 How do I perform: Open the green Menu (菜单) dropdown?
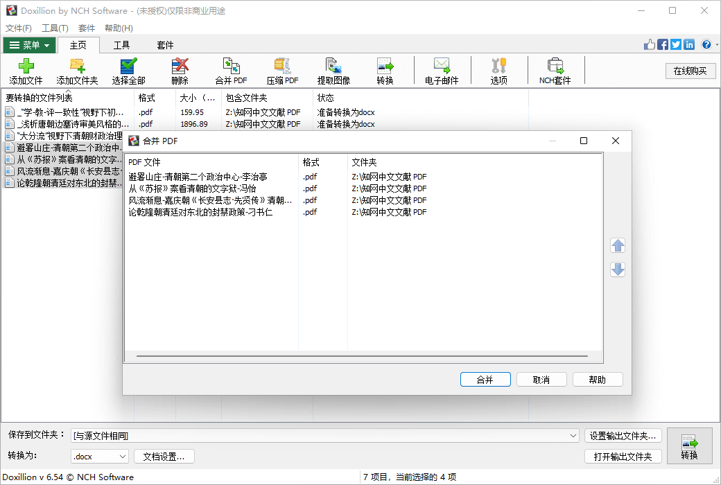[29, 45]
